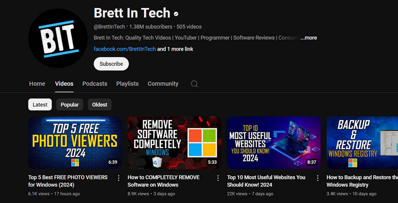Switch to the Home tab
The image size is (398, 203).
(x=37, y=84)
